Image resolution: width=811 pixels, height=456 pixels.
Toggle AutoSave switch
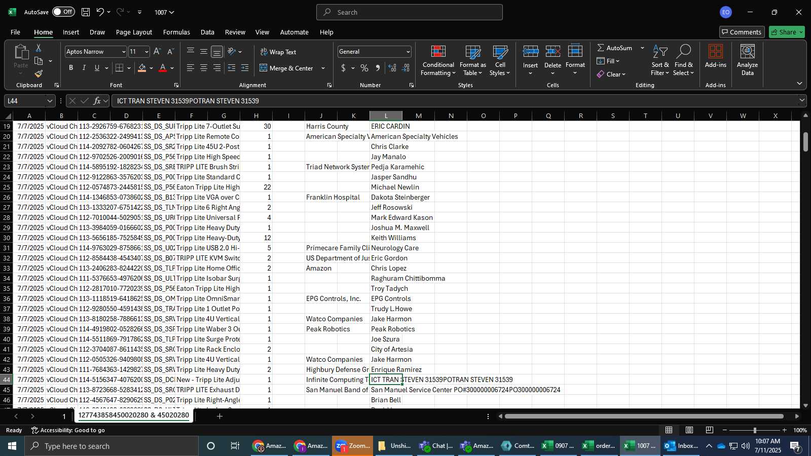[63, 12]
